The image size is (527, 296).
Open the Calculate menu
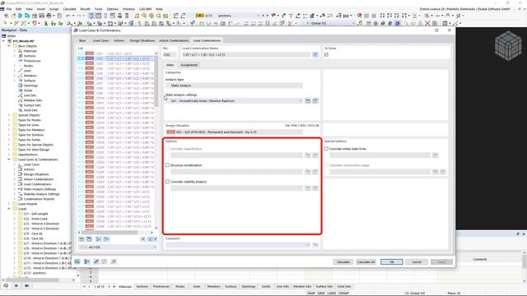tap(69, 9)
